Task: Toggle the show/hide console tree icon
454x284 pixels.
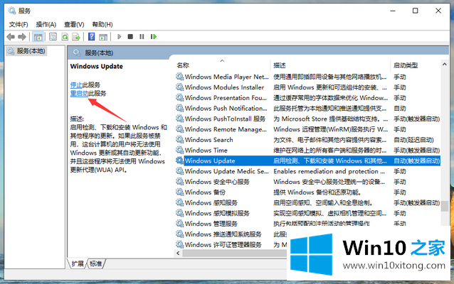Action: pyautogui.click(x=38, y=37)
